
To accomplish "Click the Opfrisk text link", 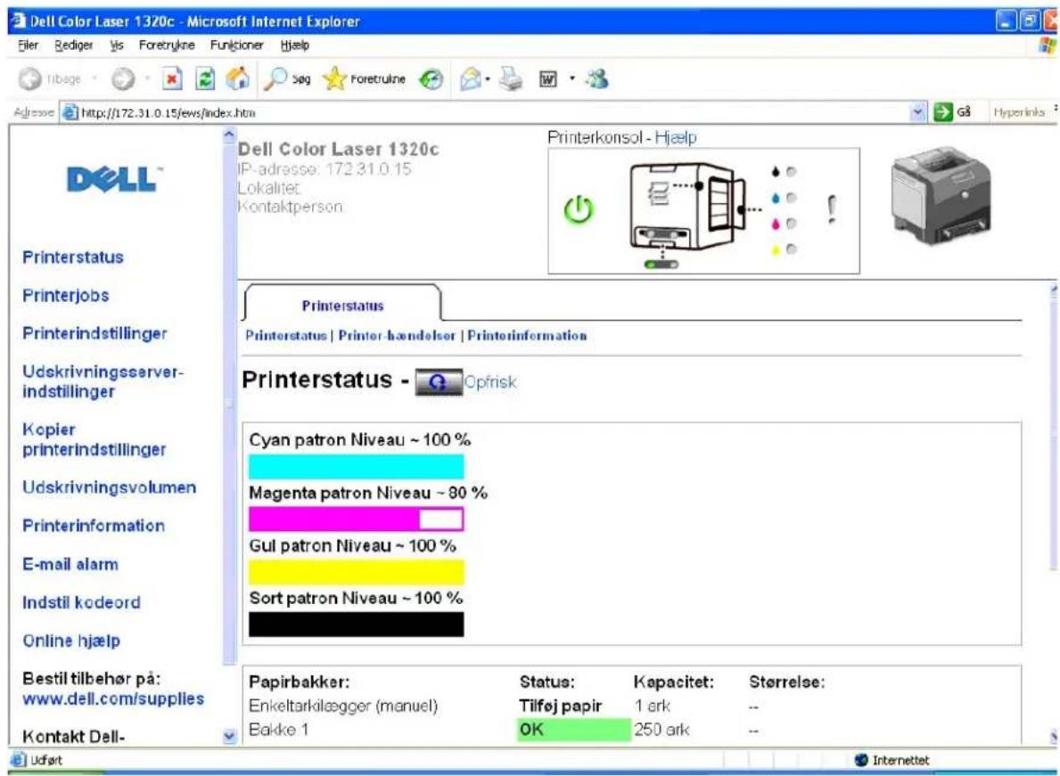I will [x=490, y=382].
